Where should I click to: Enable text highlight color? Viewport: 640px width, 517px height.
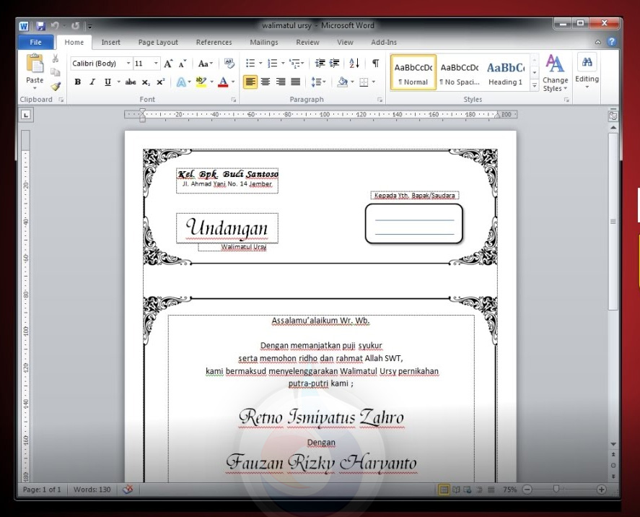(200, 82)
